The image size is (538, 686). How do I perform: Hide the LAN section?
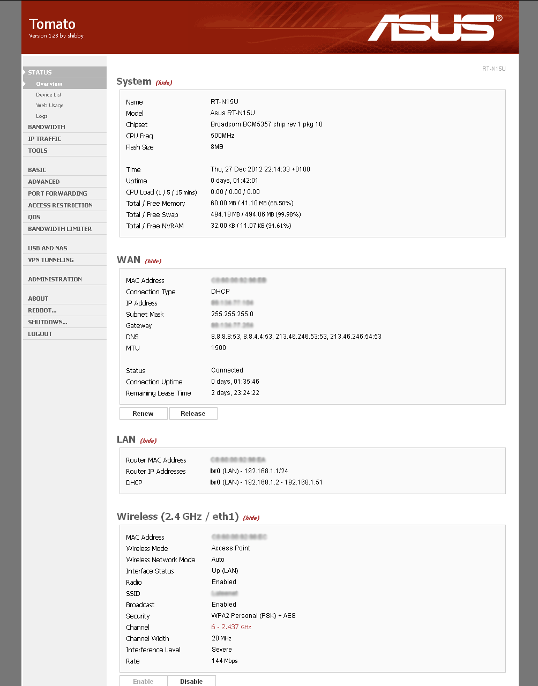coord(148,441)
